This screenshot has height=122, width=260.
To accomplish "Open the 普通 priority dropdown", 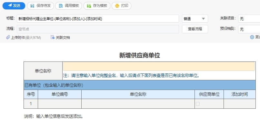I will point(195,19).
